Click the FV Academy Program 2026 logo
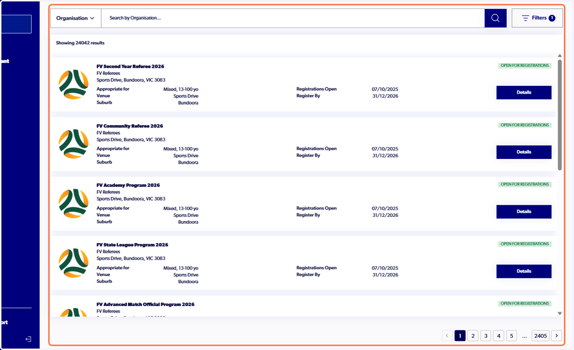The width and height of the screenshot is (574, 350). (74, 203)
